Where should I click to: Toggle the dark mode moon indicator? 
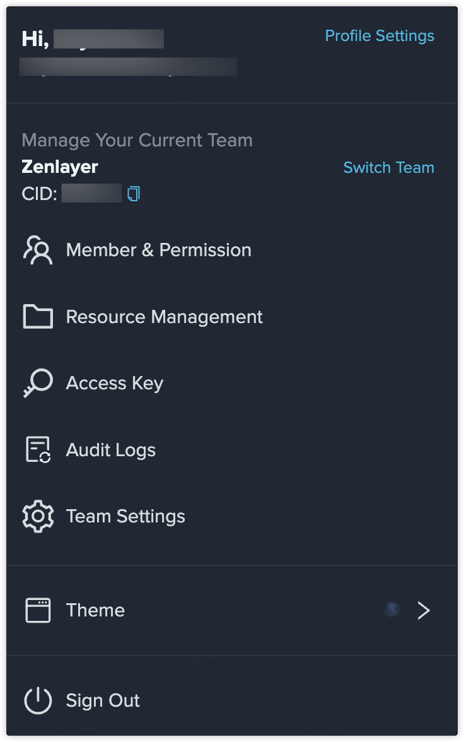[x=391, y=610]
